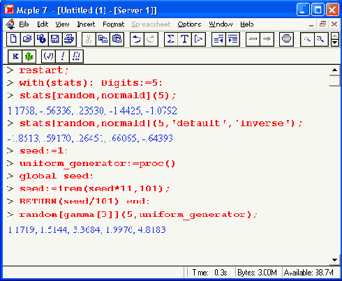Image resolution: width=342 pixels, height=281 pixels.
Task: Toggle standard math notation with the x icon
Action: point(15,56)
